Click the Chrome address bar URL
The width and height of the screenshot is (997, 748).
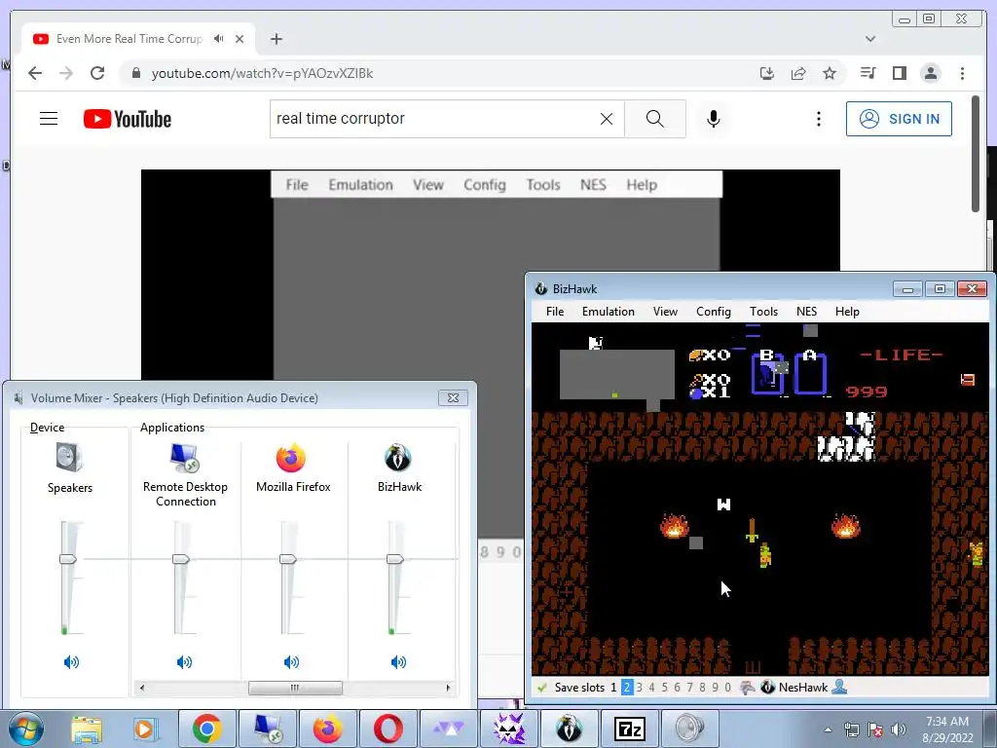[262, 73]
